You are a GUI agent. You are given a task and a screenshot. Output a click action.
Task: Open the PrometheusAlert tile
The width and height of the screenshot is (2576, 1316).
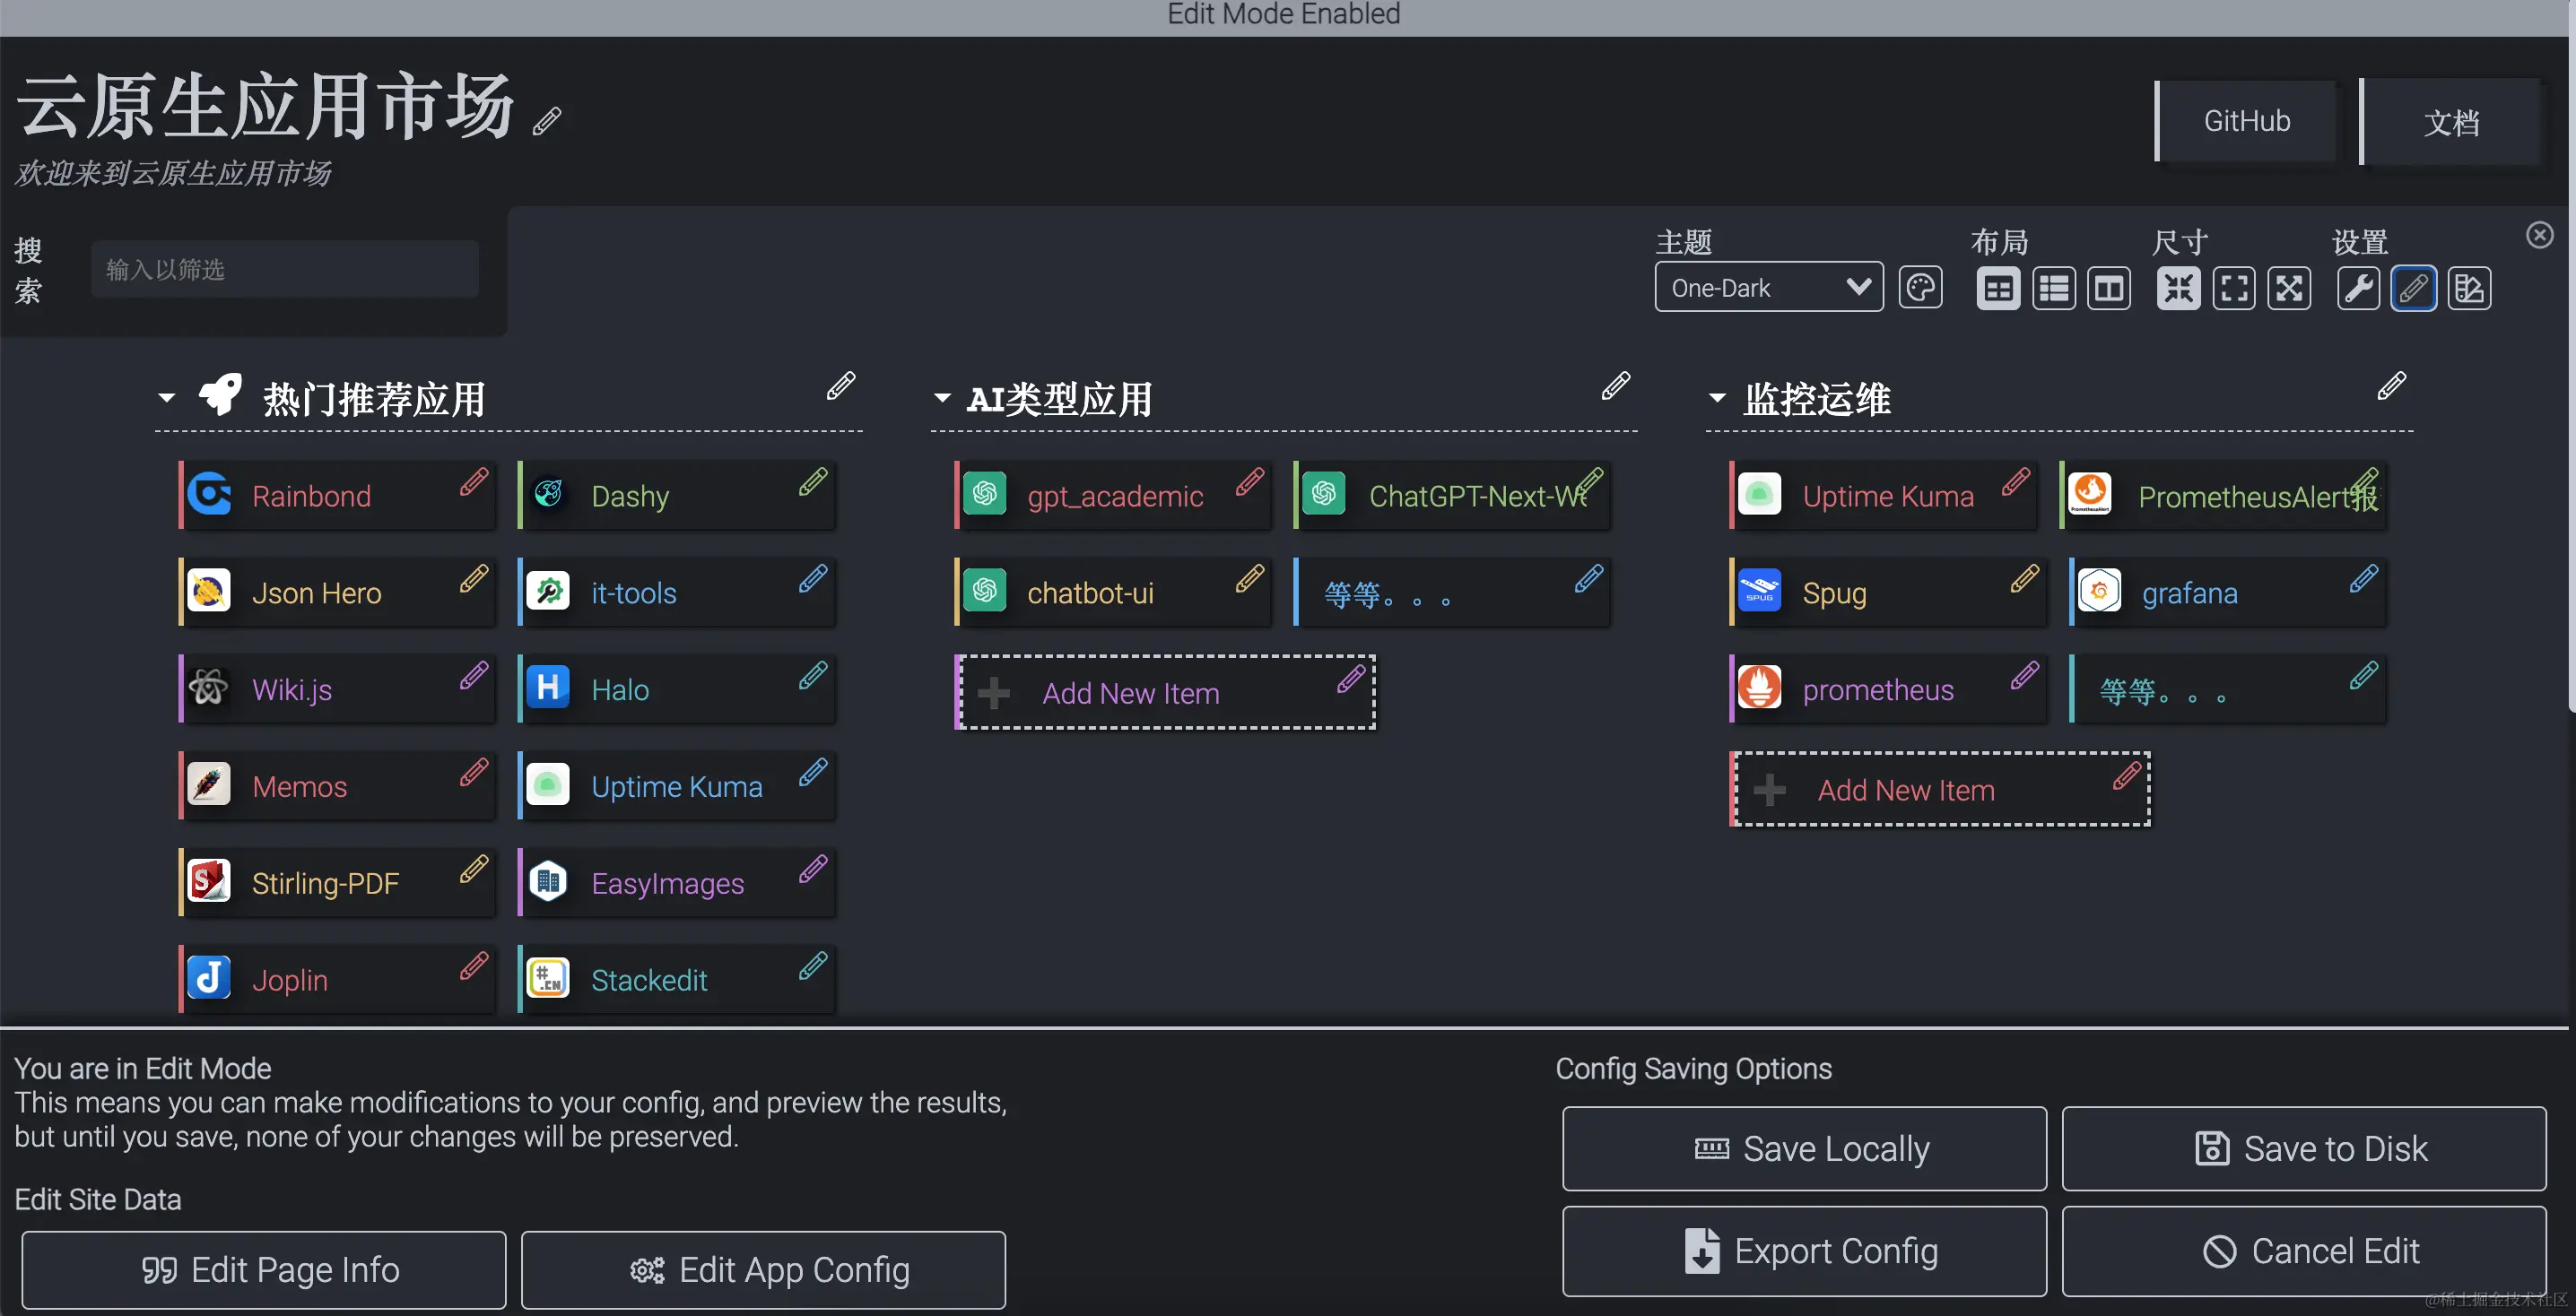(x=2223, y=496)
